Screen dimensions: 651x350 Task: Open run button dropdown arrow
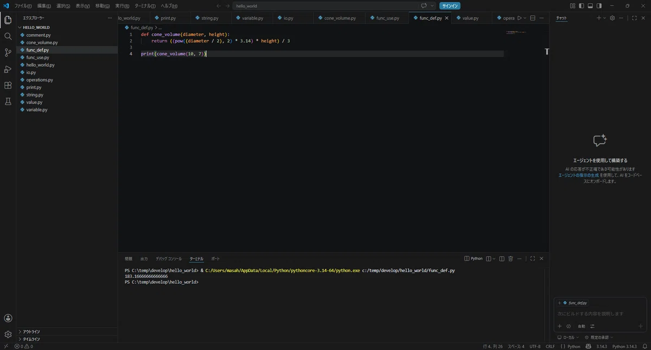click(x=525, y=18)
